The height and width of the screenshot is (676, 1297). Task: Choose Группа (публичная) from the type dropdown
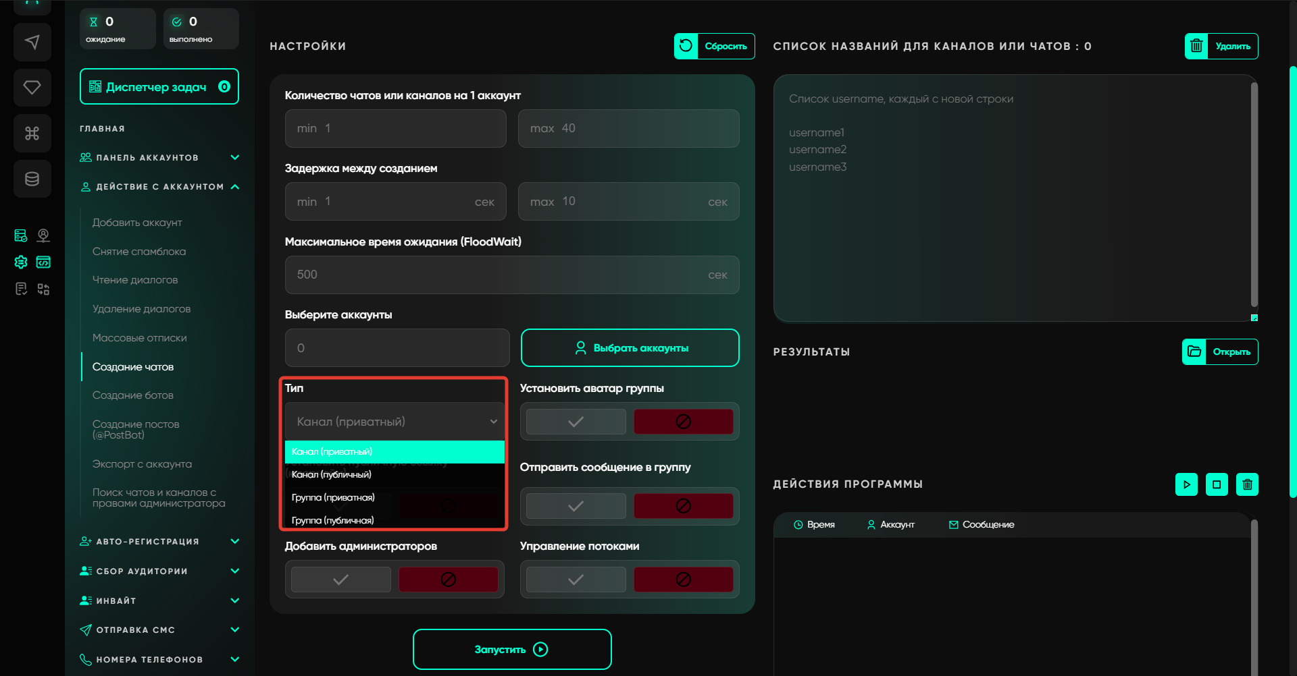point(332,520)
